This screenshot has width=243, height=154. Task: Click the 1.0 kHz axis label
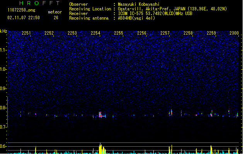point(3,69)
